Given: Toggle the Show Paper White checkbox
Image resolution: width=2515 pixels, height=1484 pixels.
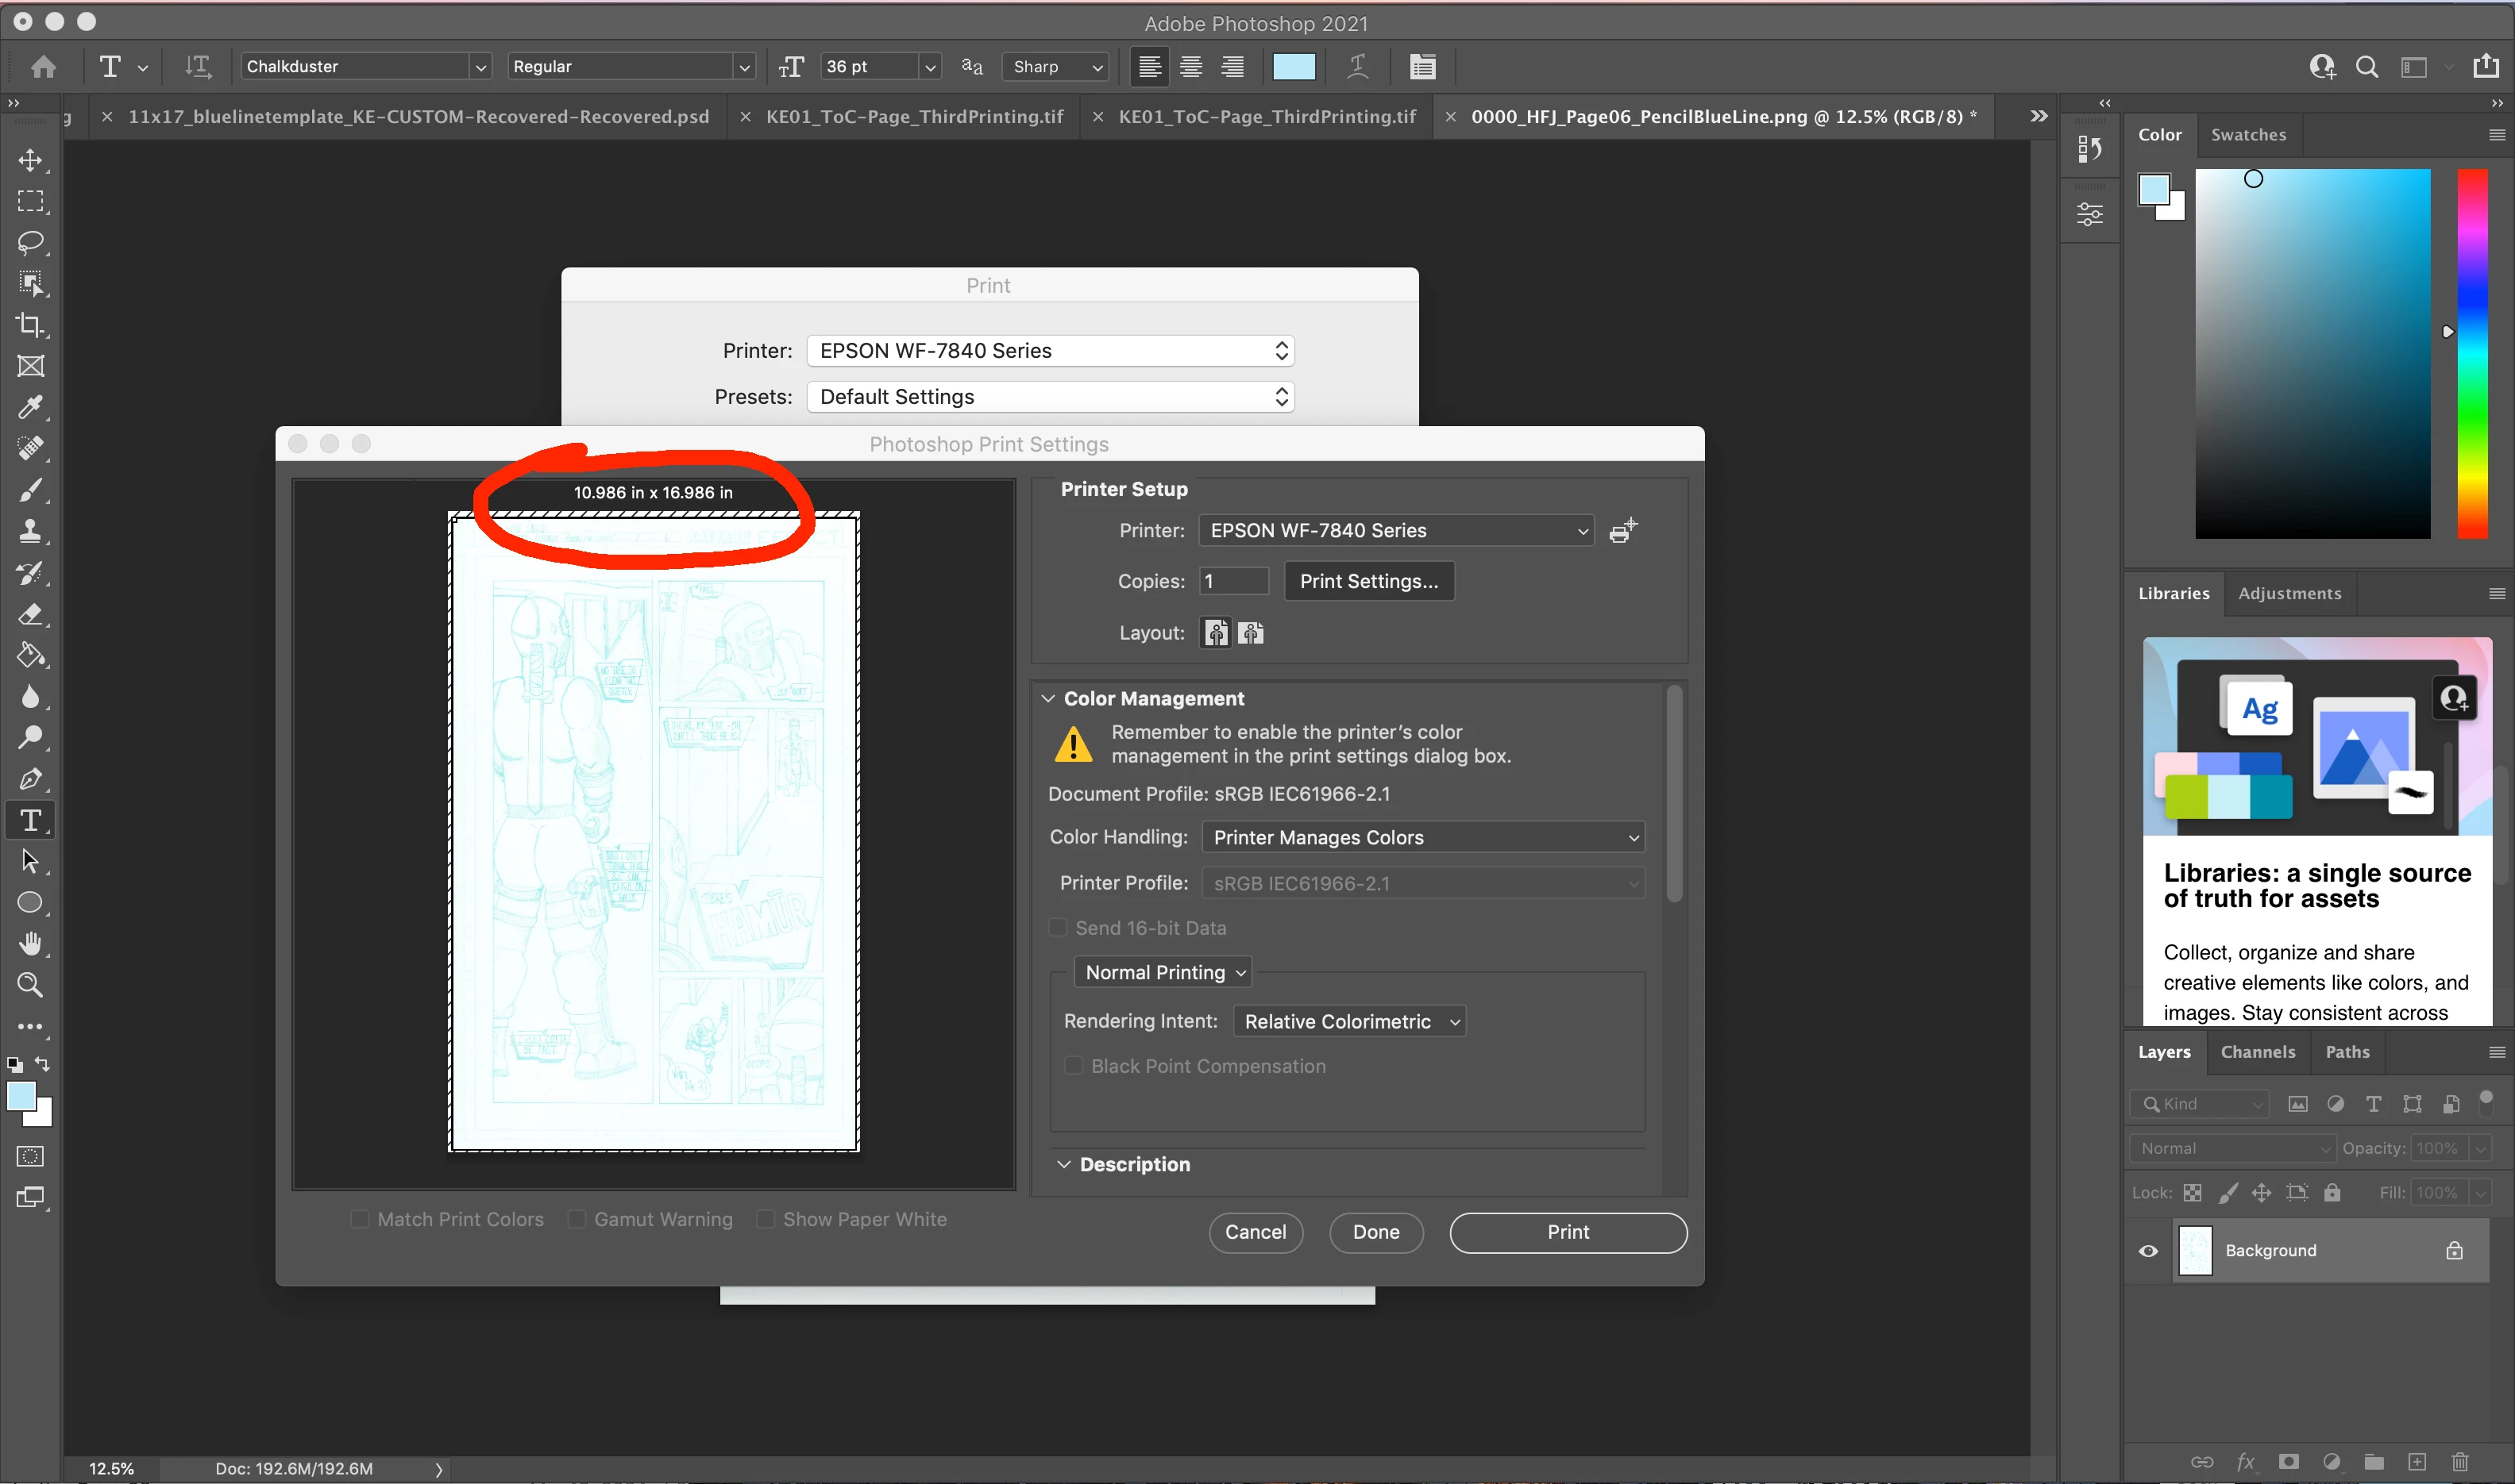Looking at the screenshot, I should (x=766, y=1219).
